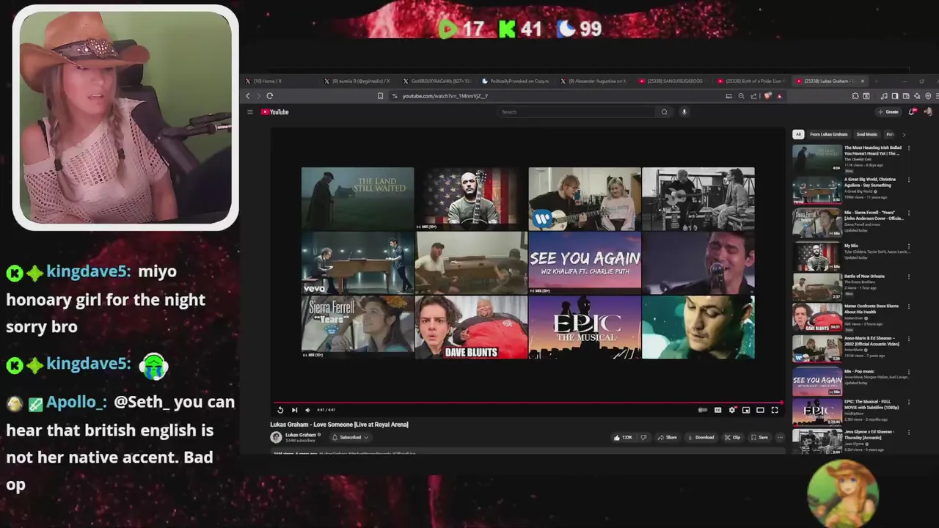The image size is (939, 528).
Task: Show next filter chips arrow
Action: click(x=904, y=134)
